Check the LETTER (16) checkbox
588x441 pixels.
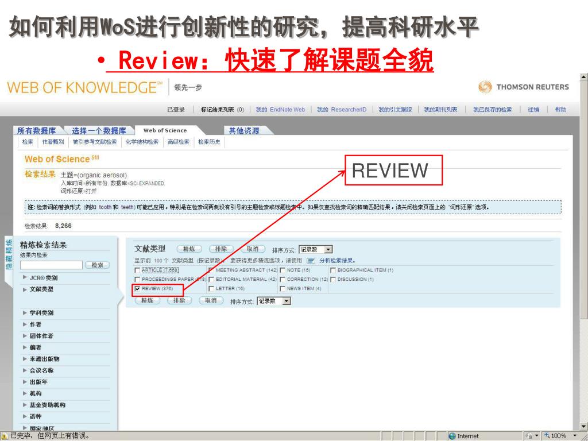[211, 289]
